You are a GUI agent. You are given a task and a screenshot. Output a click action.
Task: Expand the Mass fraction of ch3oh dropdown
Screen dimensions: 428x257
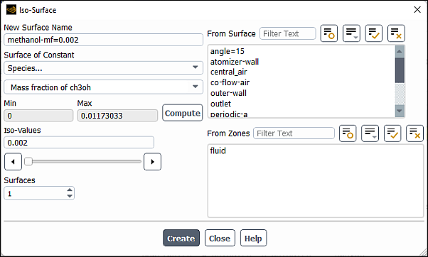[x=104, y=87]
